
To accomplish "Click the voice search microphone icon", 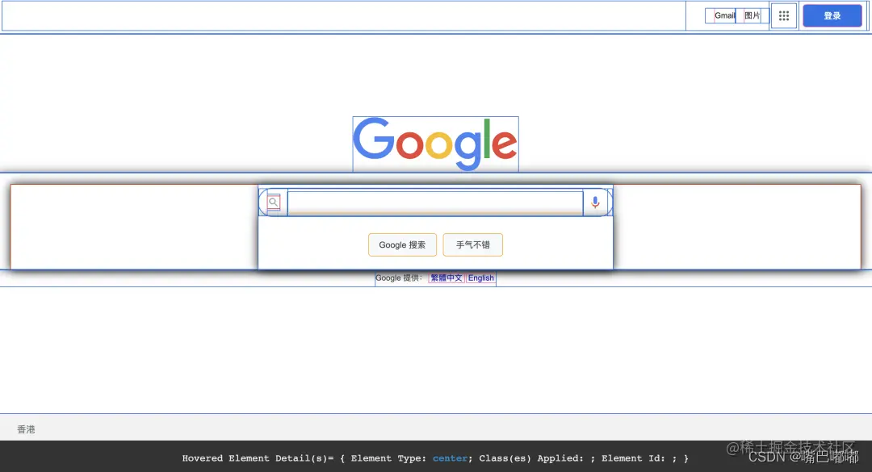I will click(x=595, y=203).
